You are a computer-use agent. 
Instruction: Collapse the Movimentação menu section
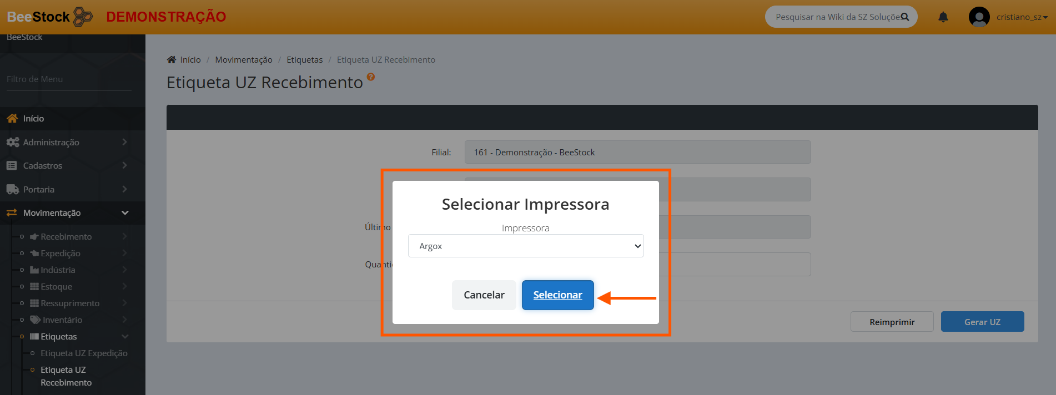click(125, 213)
